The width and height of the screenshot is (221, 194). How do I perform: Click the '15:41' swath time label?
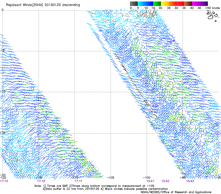(150, 181)
